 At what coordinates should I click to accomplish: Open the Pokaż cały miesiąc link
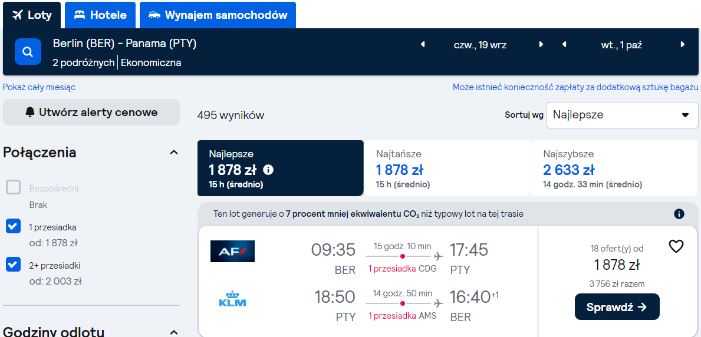[40, 87]
